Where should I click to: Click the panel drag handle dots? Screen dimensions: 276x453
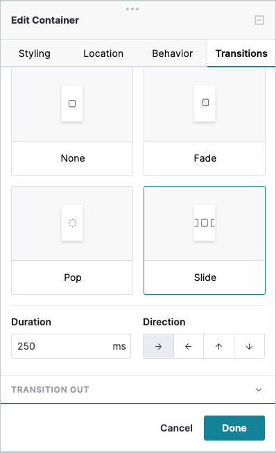pyautogui.click(x=132, y=9)
